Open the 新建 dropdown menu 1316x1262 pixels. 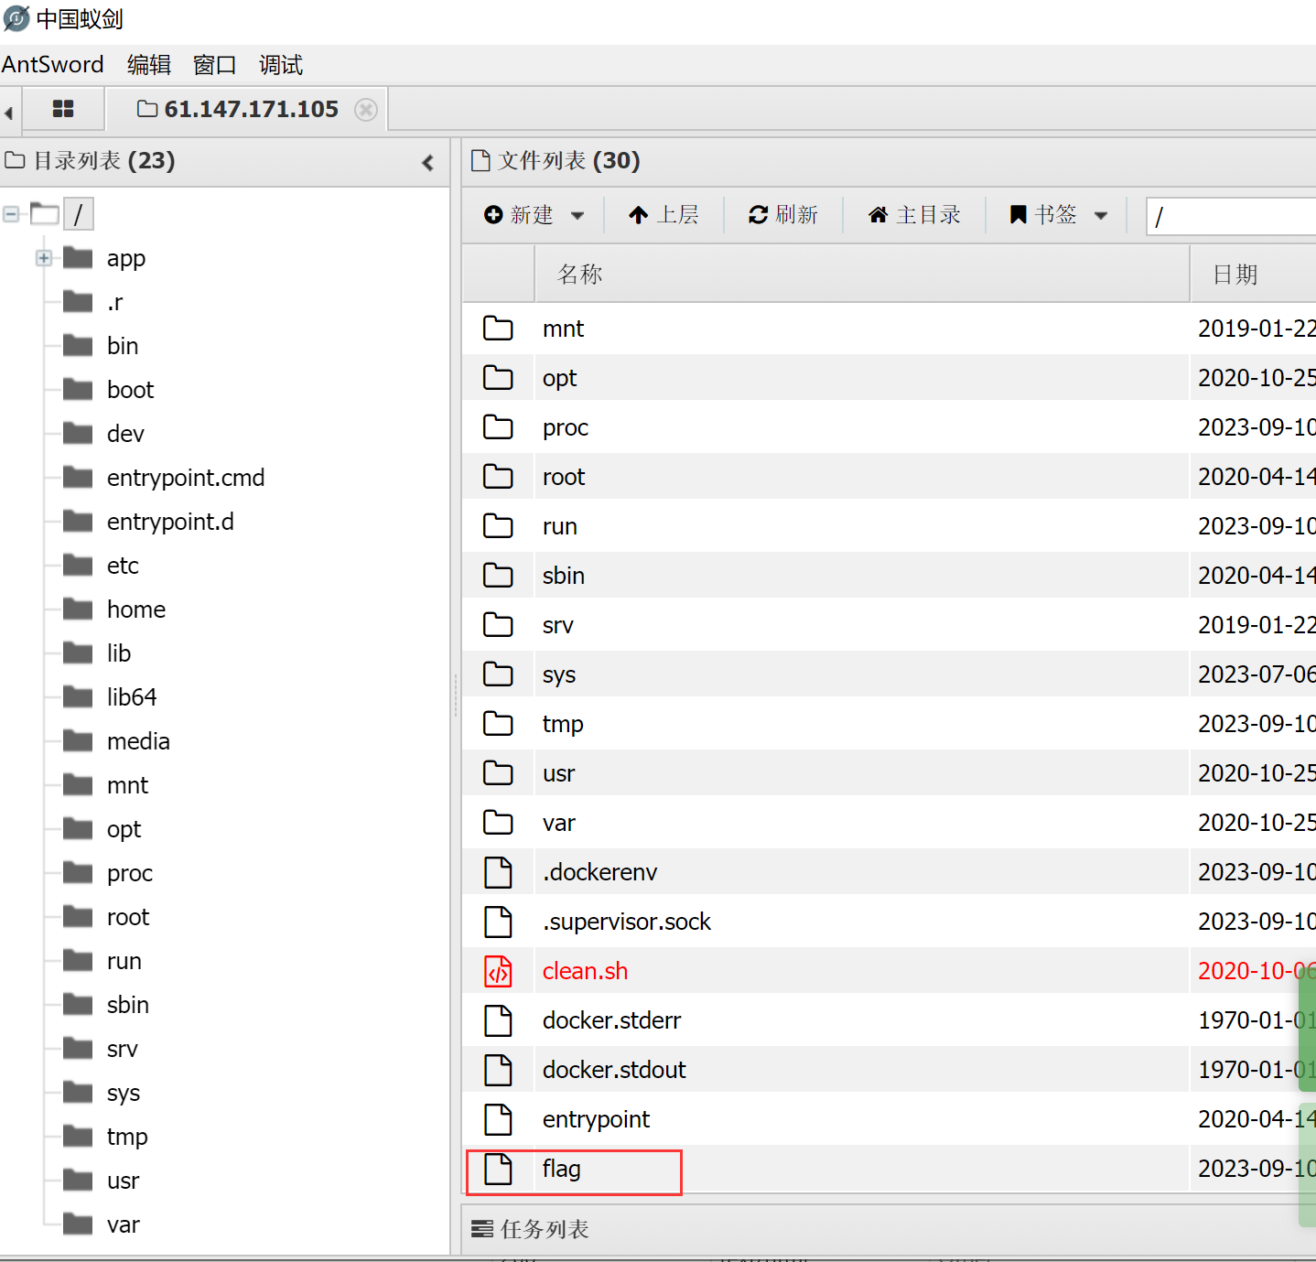534,215
